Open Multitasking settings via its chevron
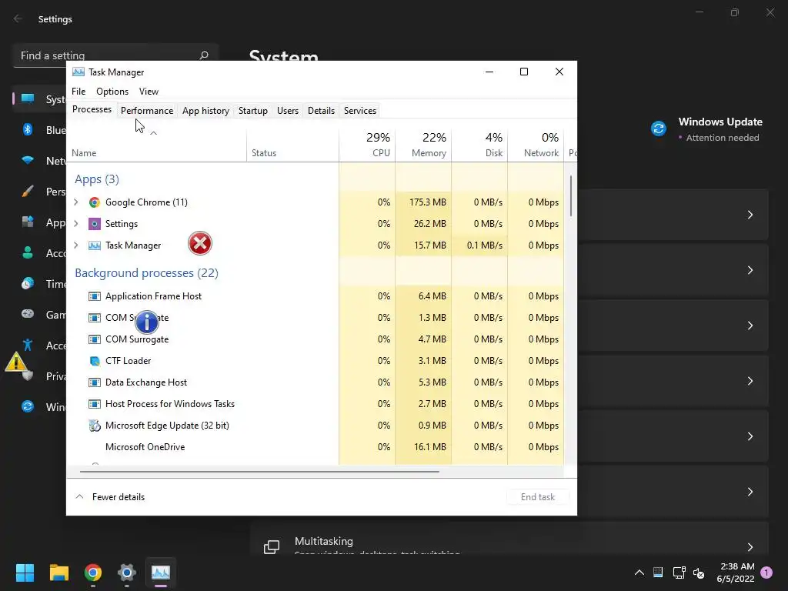Screen dimensions: 788x591 750,547
